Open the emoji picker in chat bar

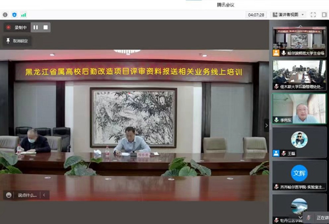click(x=9, y=194)
